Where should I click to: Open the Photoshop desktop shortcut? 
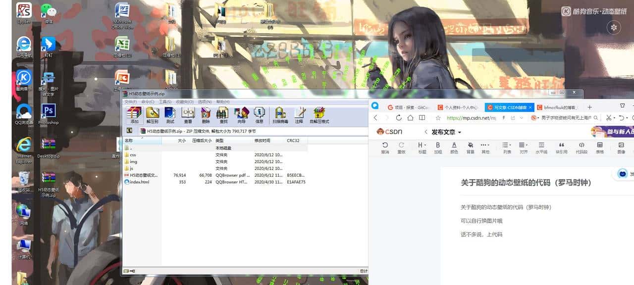coord(48,114)
